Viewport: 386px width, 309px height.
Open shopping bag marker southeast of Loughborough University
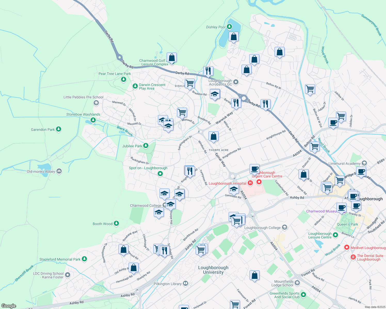click(x=254, y=276)
